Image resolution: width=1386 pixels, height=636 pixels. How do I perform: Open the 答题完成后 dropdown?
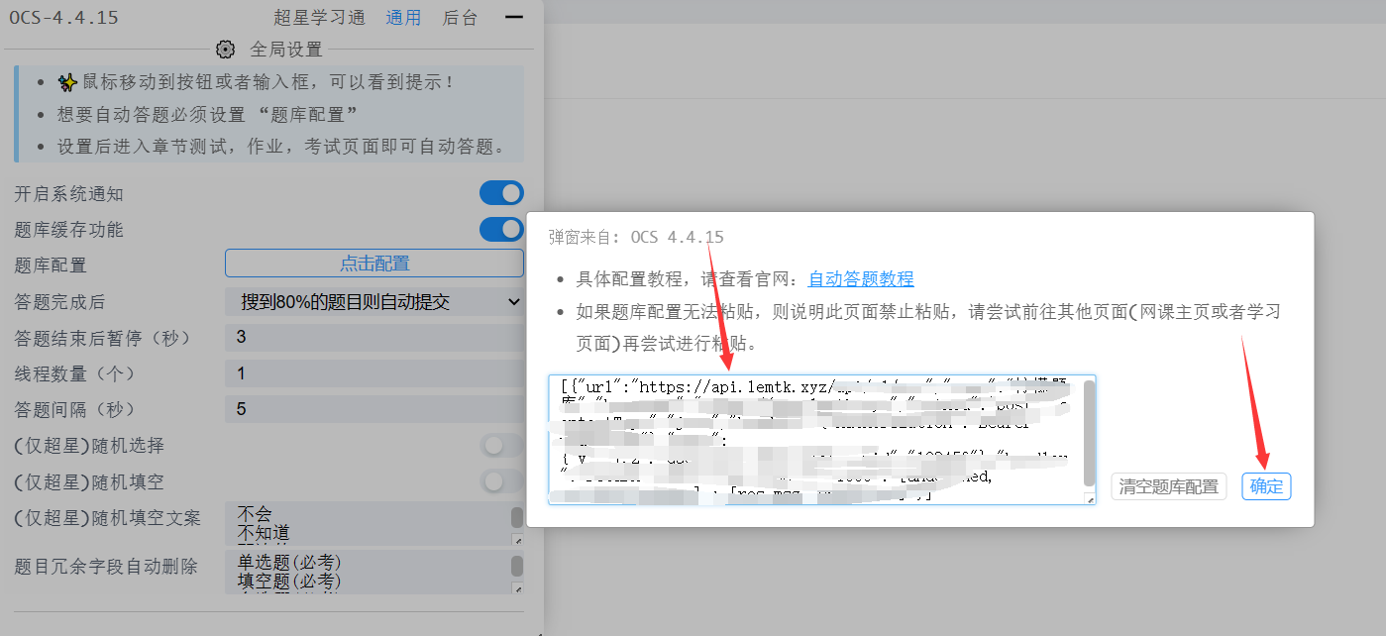pos(373,301)
